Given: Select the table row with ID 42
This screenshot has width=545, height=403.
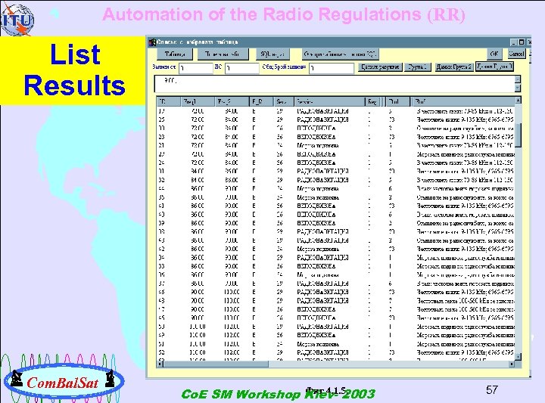Looking at the screenshot, I should coord(336,249).
